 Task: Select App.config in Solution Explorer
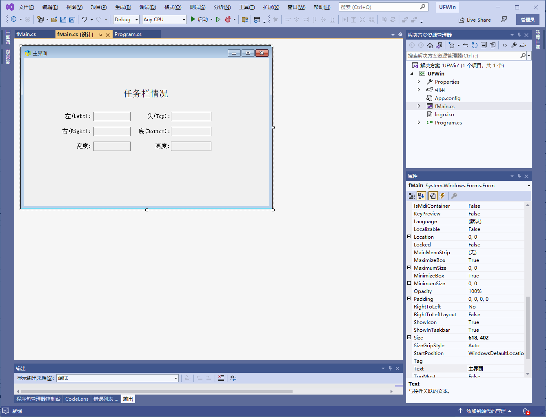click(447, 98)
